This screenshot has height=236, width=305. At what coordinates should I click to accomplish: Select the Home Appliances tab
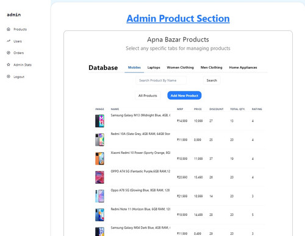pos(243,68)
